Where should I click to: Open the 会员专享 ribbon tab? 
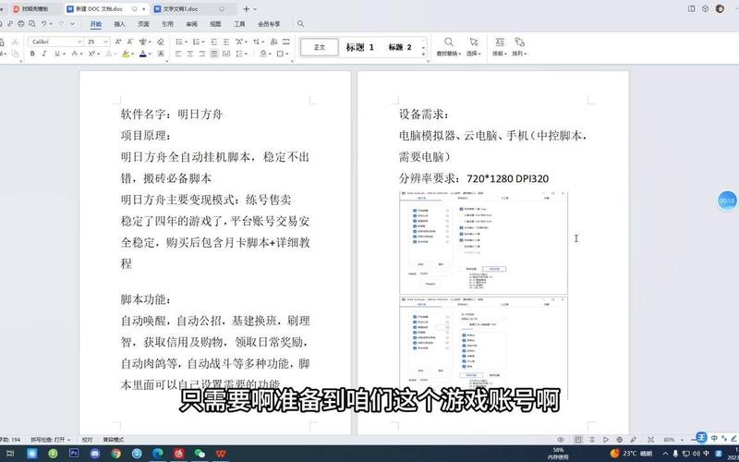[269, 24]
